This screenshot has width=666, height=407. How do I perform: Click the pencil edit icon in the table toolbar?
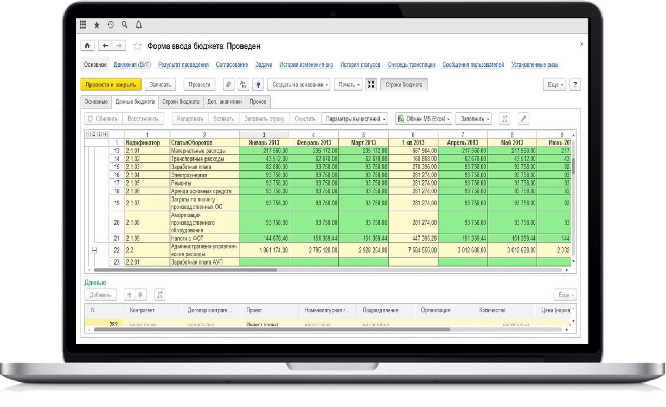pos(523,119)
